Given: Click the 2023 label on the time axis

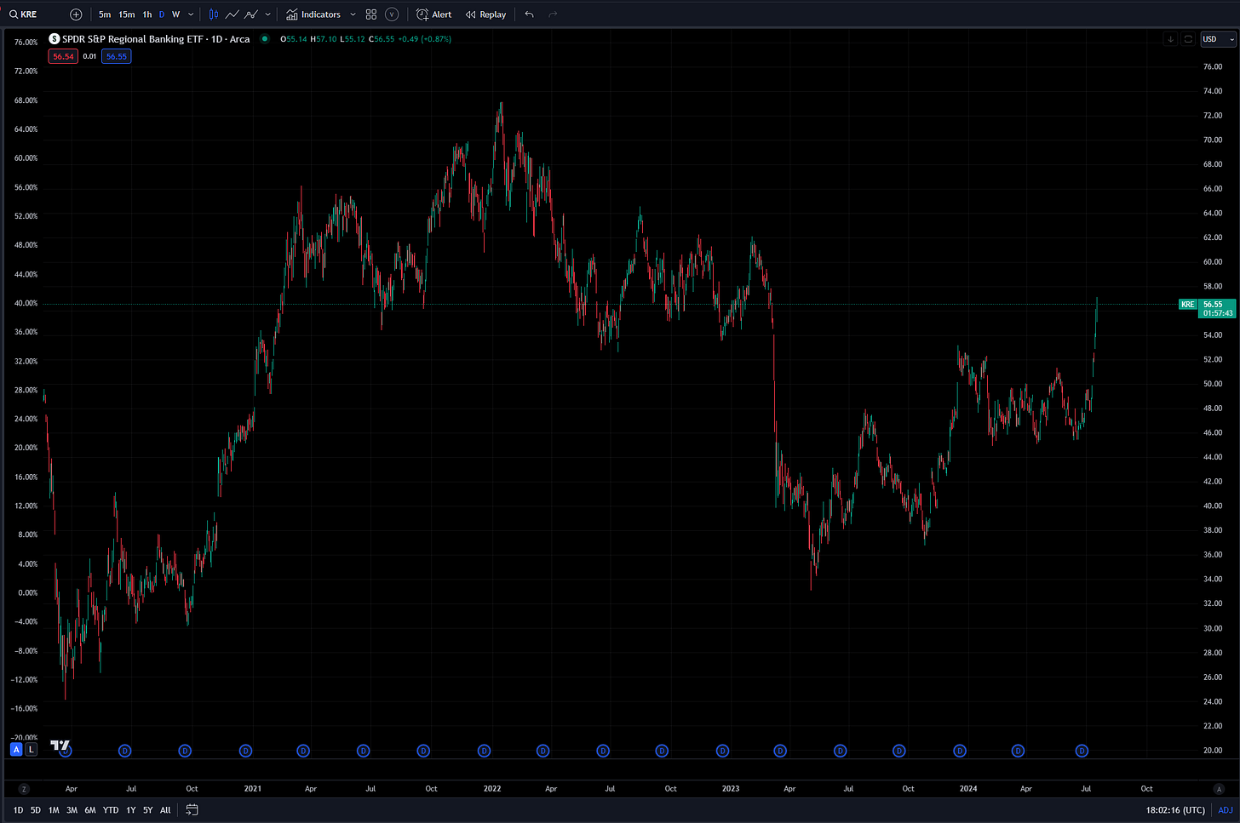Looking at the screenshot, I should click(x=731, y=789).
